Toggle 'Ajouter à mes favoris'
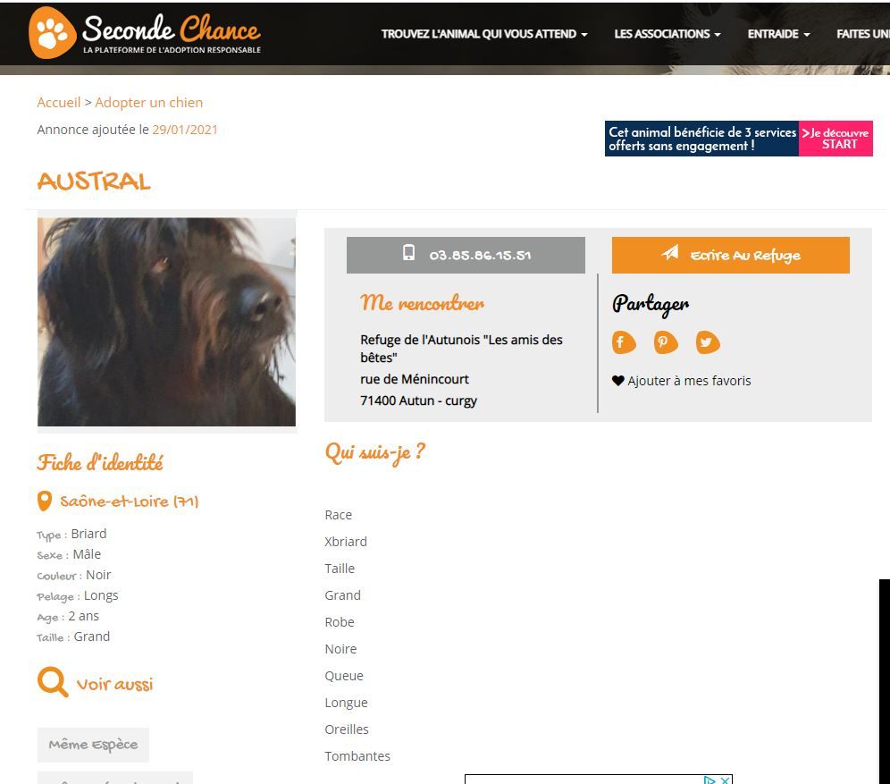Viewport: 890px width, 784px height. coord(689,381)
